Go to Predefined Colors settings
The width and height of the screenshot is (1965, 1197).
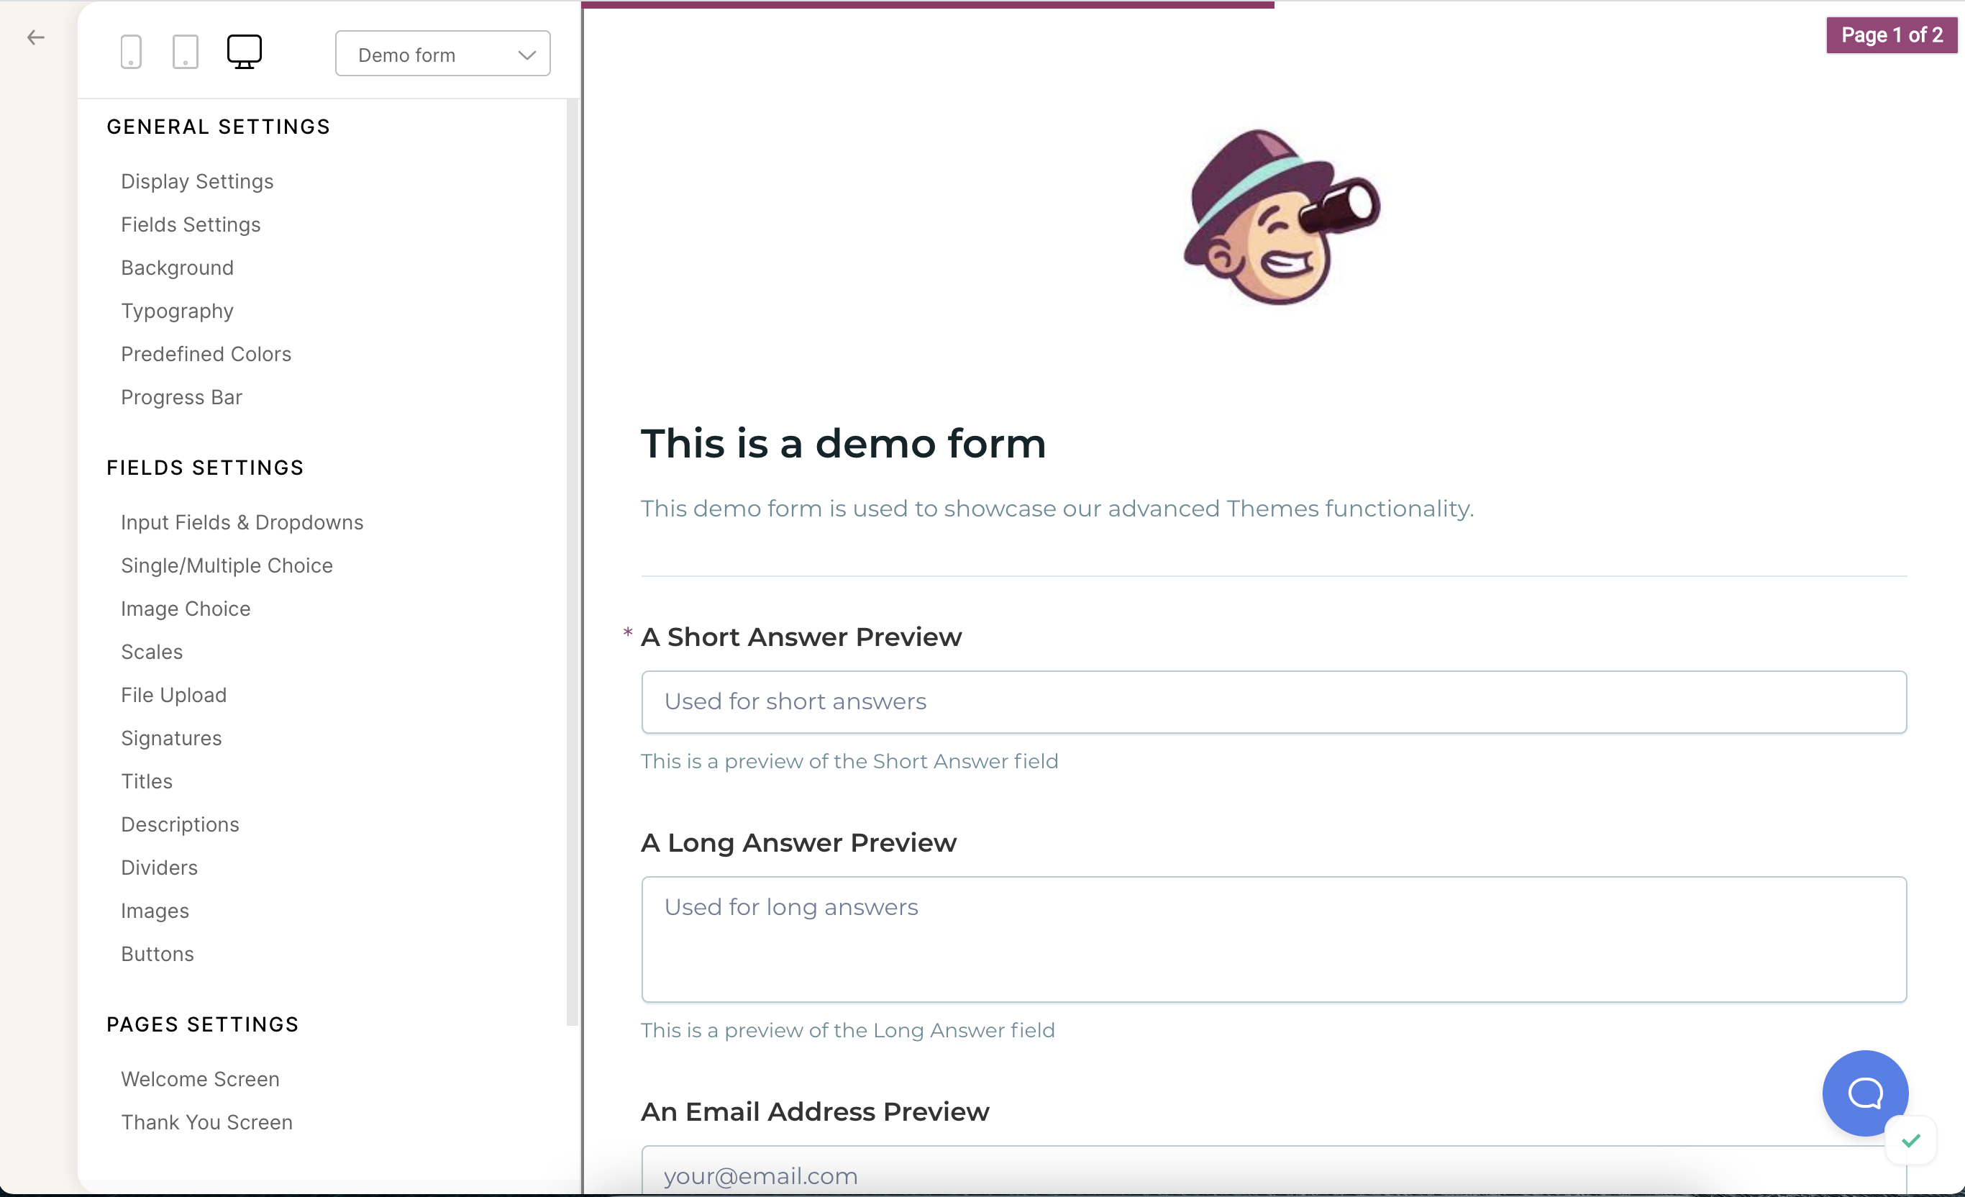206,353
